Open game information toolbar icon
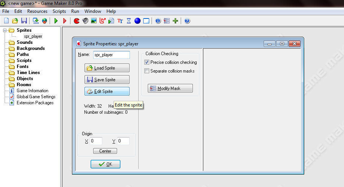This screenshot has width=344, height=187. [158, 21]
